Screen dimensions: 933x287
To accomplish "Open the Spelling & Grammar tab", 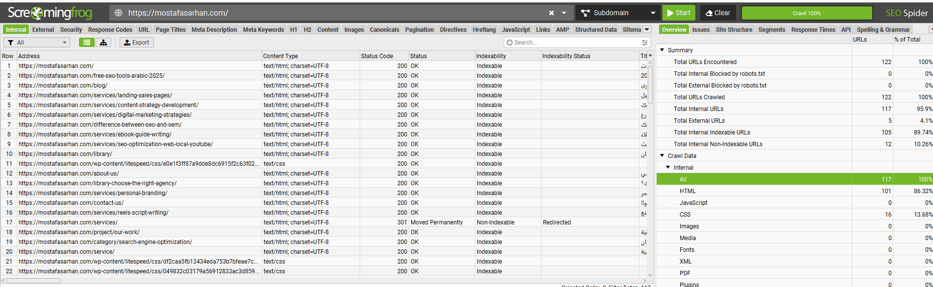I will pos(884,30).
